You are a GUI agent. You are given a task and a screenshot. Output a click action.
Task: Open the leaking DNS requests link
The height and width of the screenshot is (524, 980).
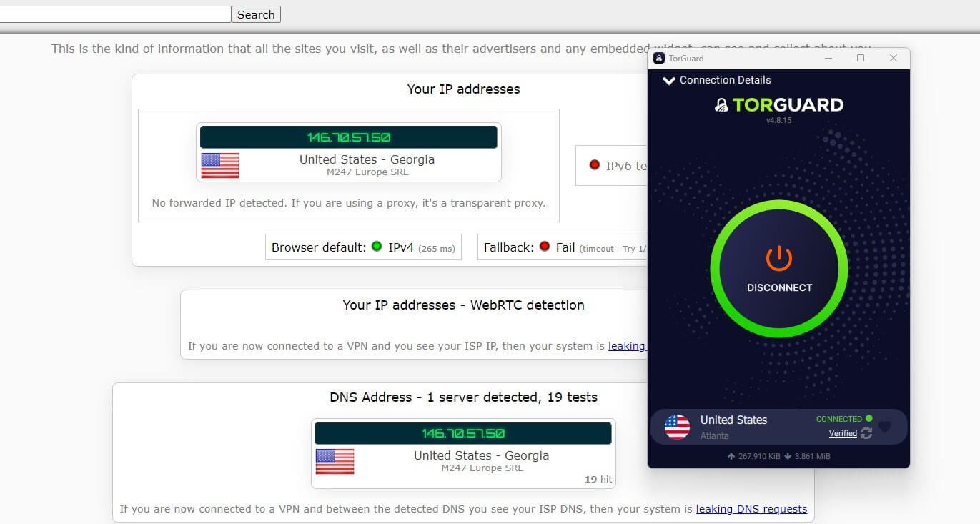(x=751, y=509)
